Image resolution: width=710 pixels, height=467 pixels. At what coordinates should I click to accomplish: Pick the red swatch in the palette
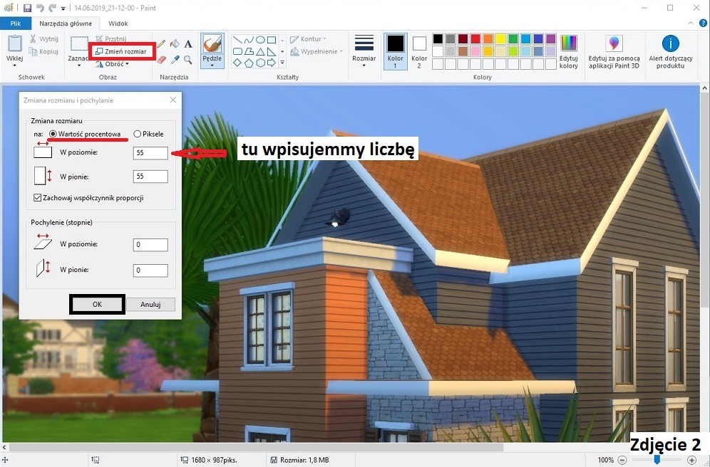(x=475, y=38)
